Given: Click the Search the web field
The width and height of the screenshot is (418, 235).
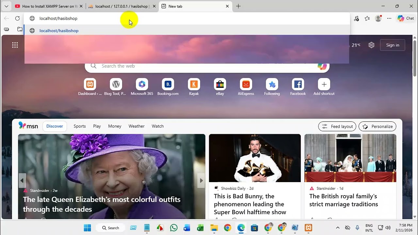Looking at the screenshot, I should click(207, 66).
